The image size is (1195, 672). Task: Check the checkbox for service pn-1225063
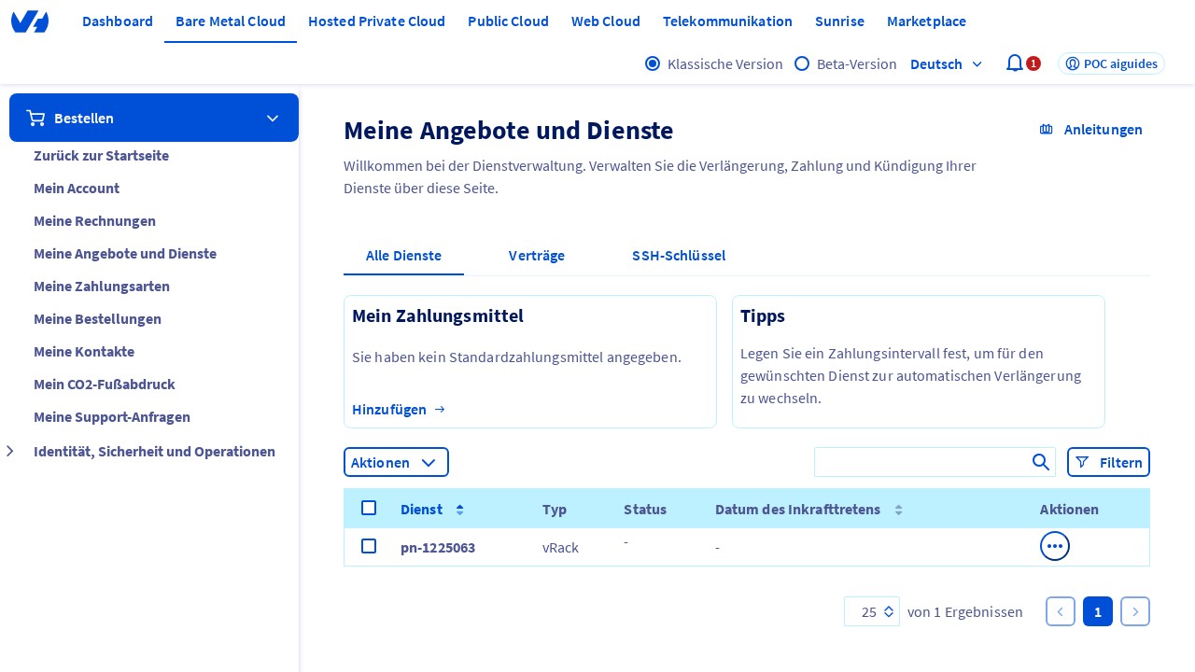369,546
